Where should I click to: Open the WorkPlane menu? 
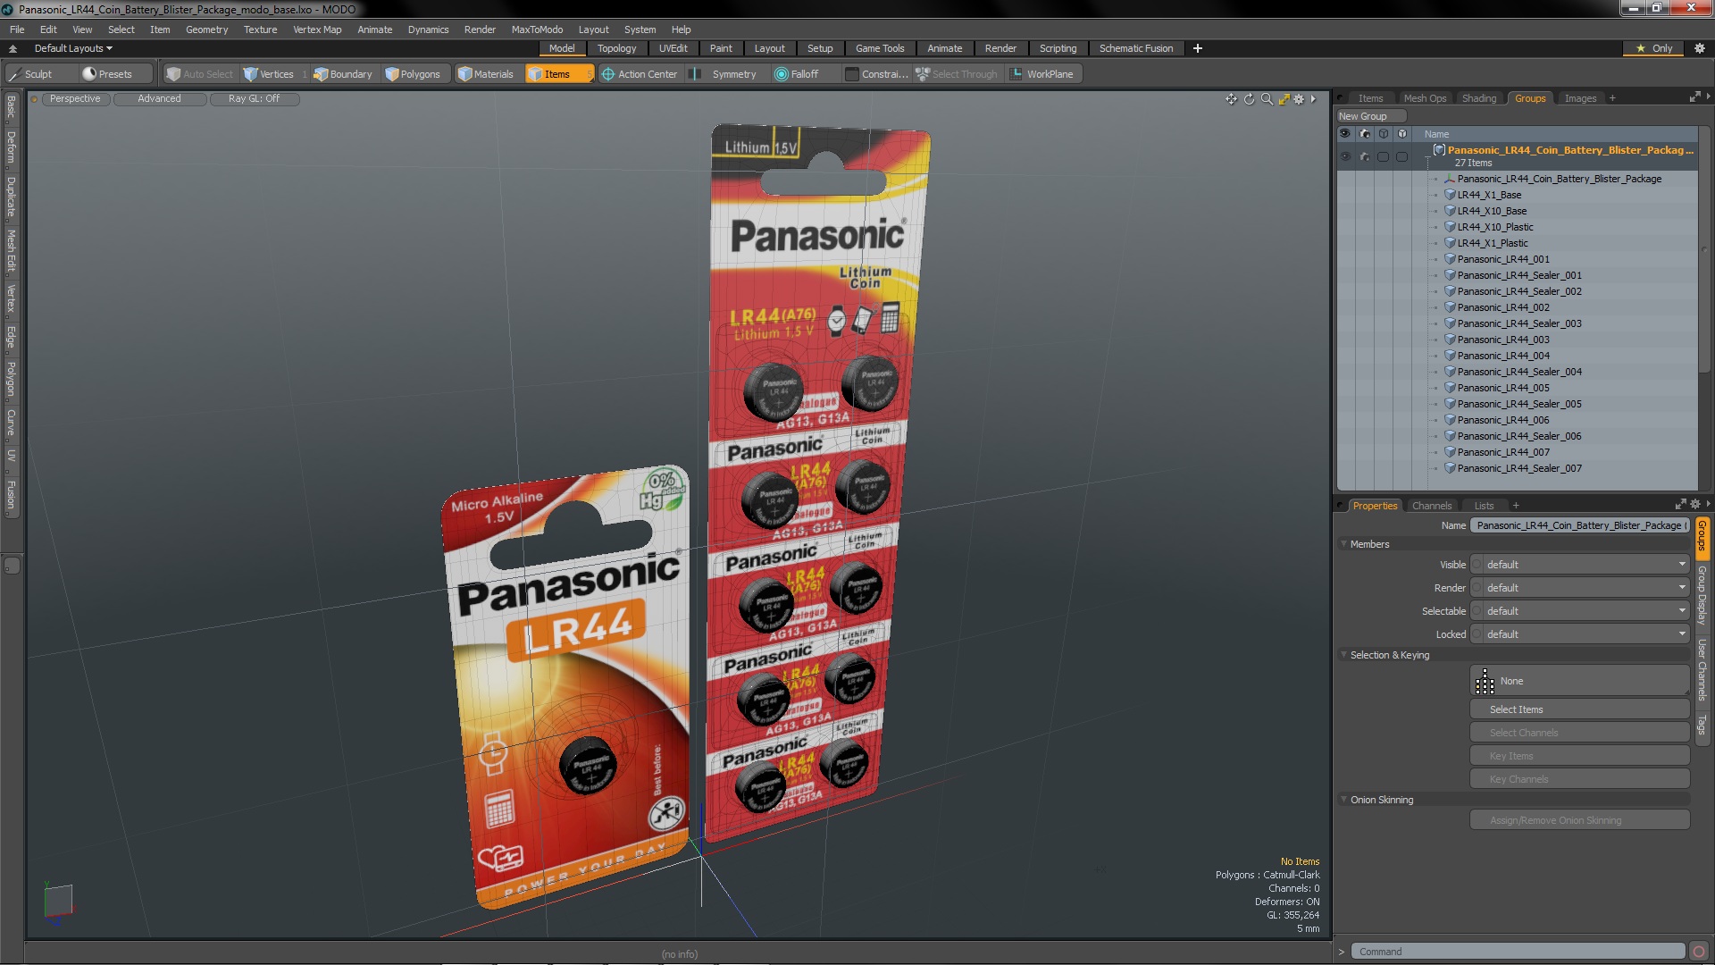1042,74
